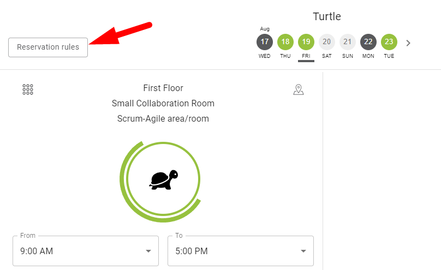The width and height of the screenshot is (441, 270).
Task: Open the Reservation rules button
Action: [48, 47]
